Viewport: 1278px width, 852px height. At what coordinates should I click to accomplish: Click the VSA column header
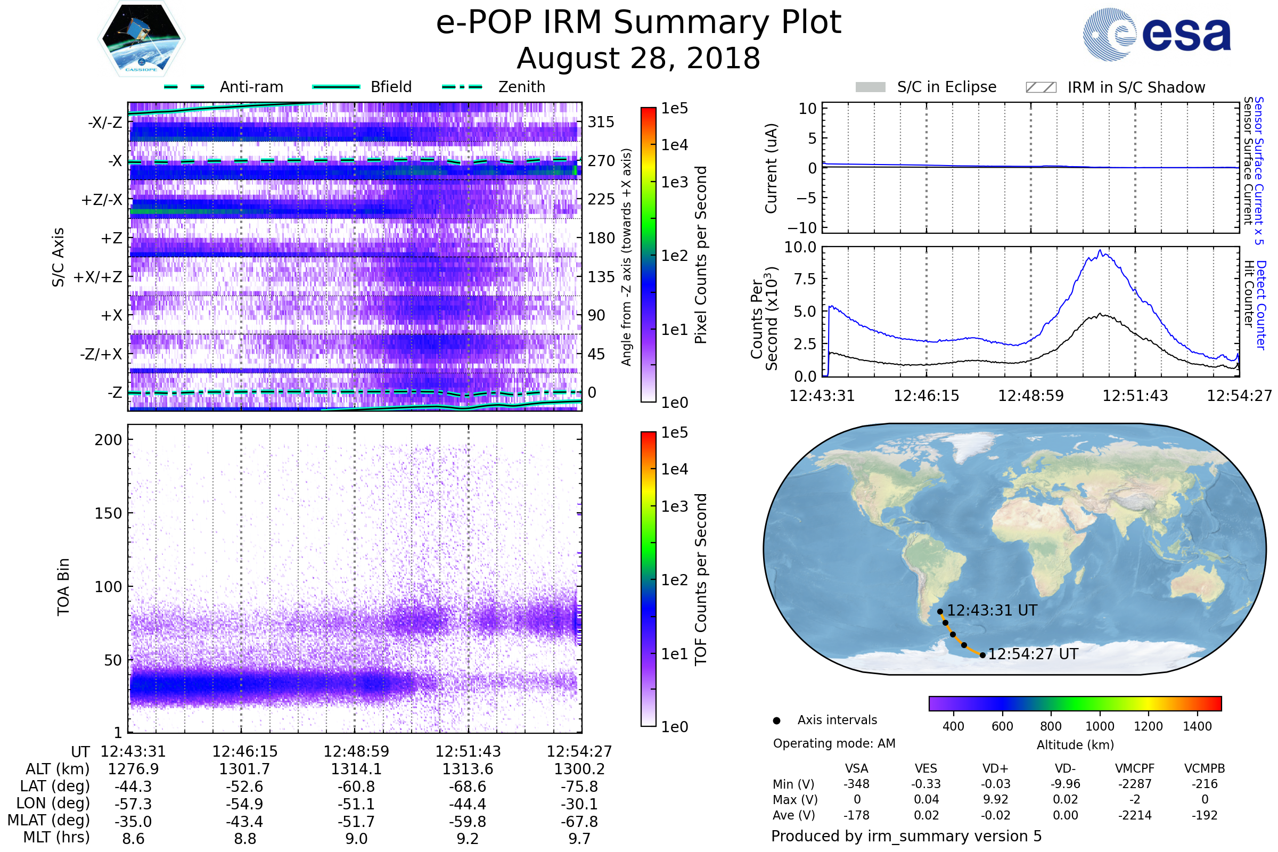pyautogui.click(x=856, y=768)
